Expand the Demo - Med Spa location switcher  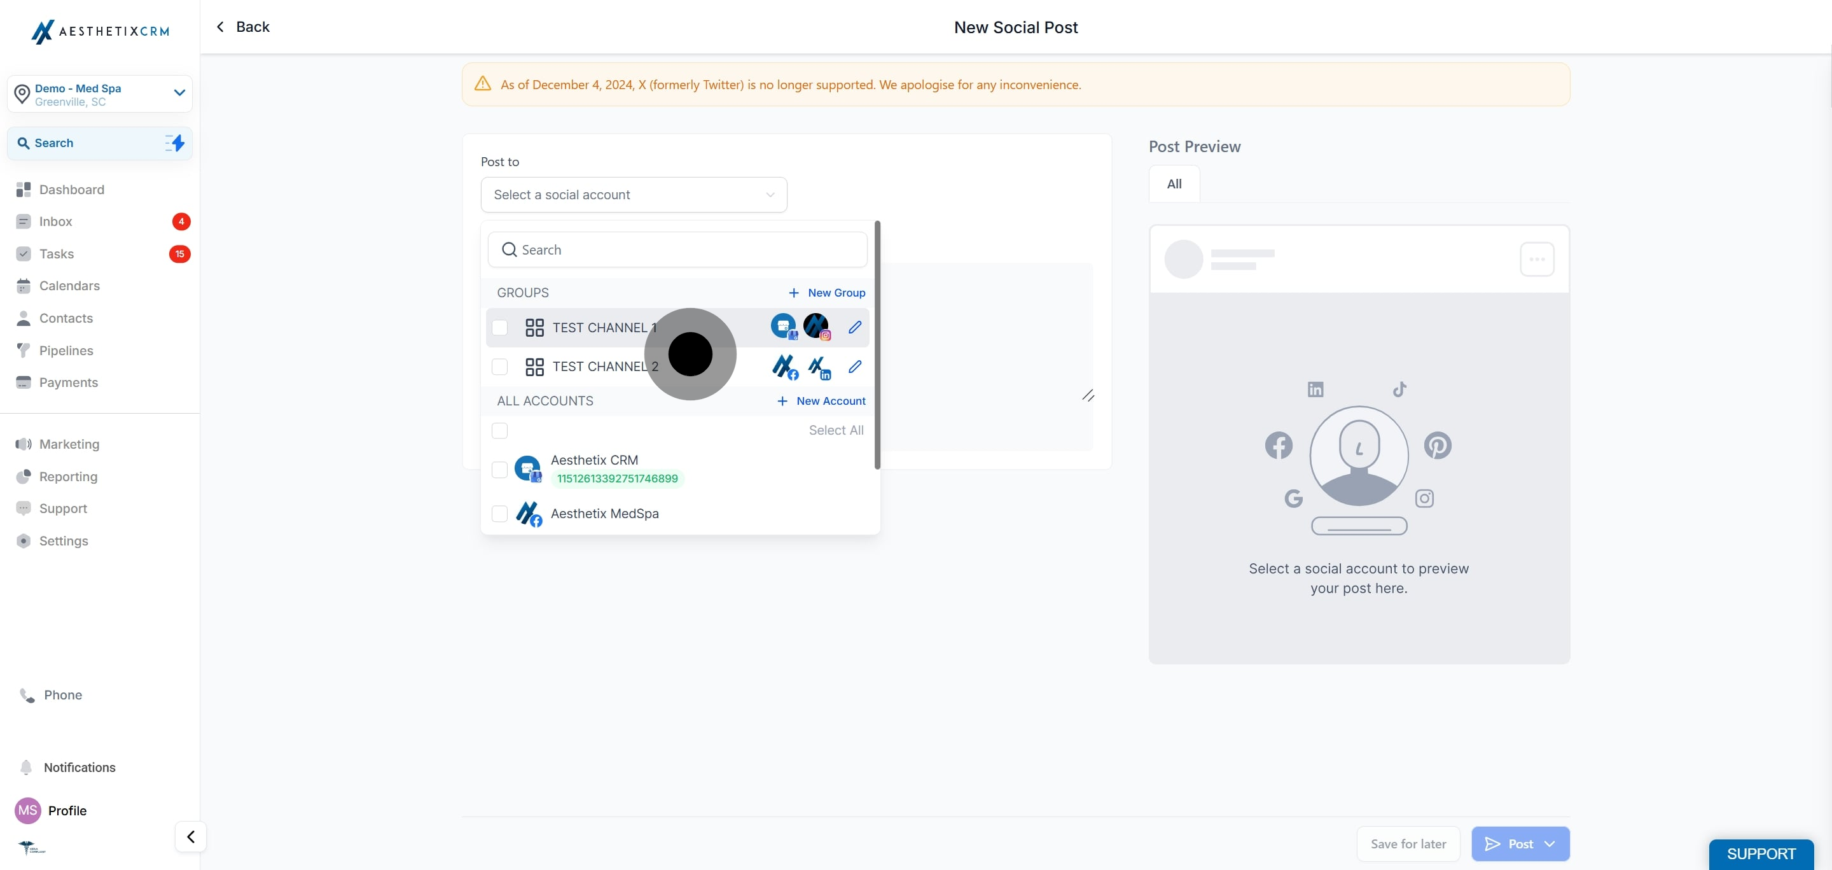click(179, 93)
